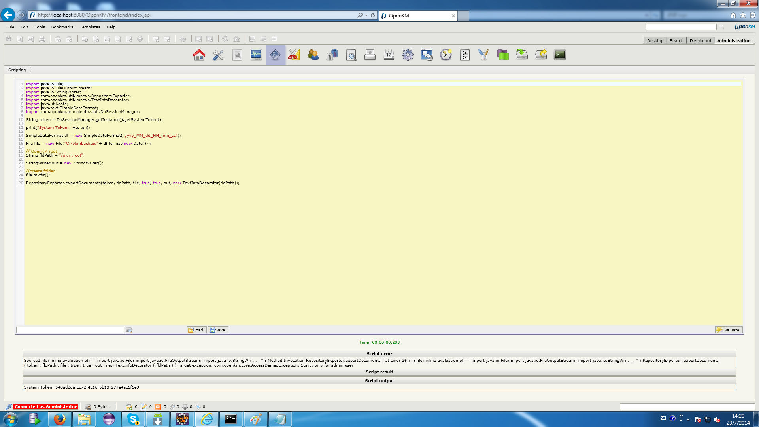The width and height of the screenshot is (759, 427).
Task: Click the Load script button
Action: [x=196, y=330]
